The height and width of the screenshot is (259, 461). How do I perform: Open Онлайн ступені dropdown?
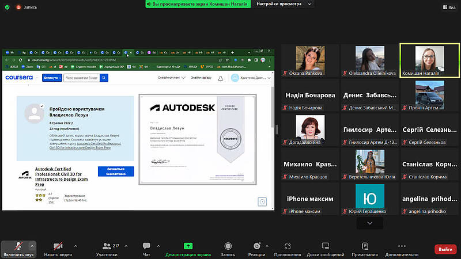tap(171, 78)
